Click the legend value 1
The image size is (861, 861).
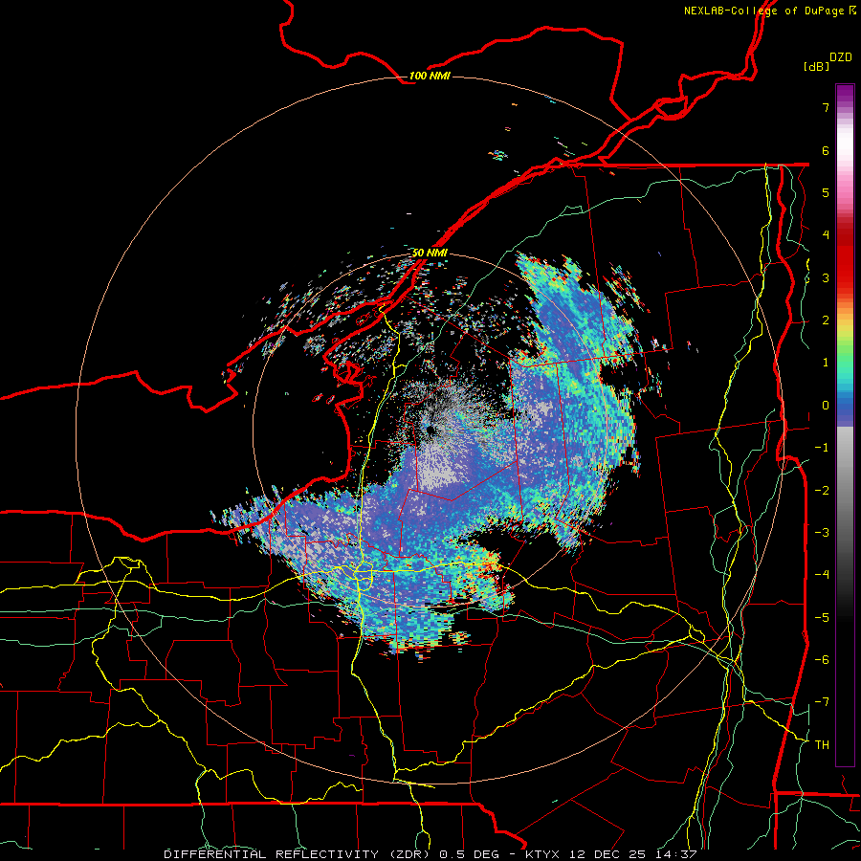click(x=826, y=363)
